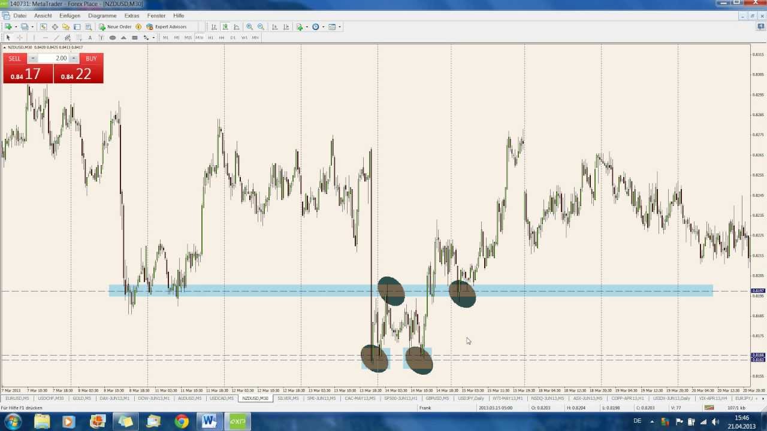Open the Strategy Tester icon

88,27
